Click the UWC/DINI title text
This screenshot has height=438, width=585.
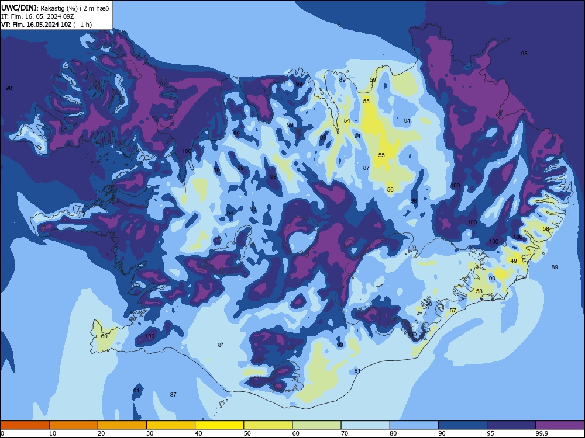(x=19, y=8)
